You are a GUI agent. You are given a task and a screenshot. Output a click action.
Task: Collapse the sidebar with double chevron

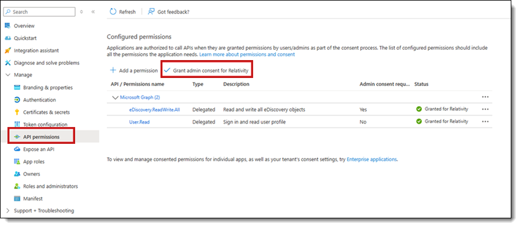click(93, 12)
